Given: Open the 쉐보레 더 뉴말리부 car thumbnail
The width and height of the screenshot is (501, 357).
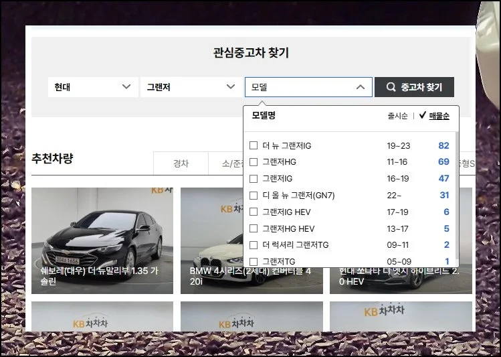Looking at the screenshot, I should pyautogui.click(x=102, y=240).
